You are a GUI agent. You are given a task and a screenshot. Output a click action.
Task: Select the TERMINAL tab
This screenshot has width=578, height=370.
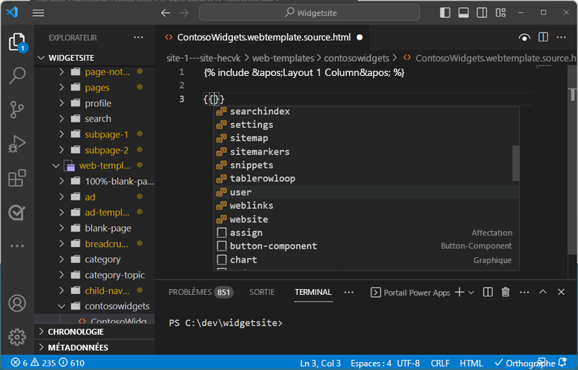point(314,292)
